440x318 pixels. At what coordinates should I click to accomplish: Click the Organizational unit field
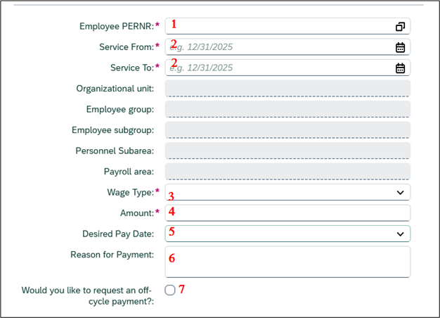coord(287,89)
